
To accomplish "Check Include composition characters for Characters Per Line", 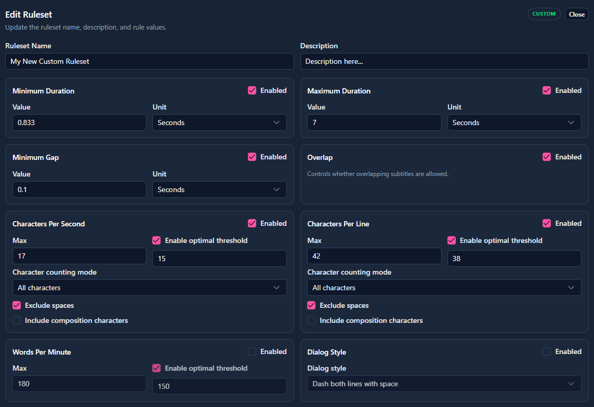I will [x=311, y=320].
